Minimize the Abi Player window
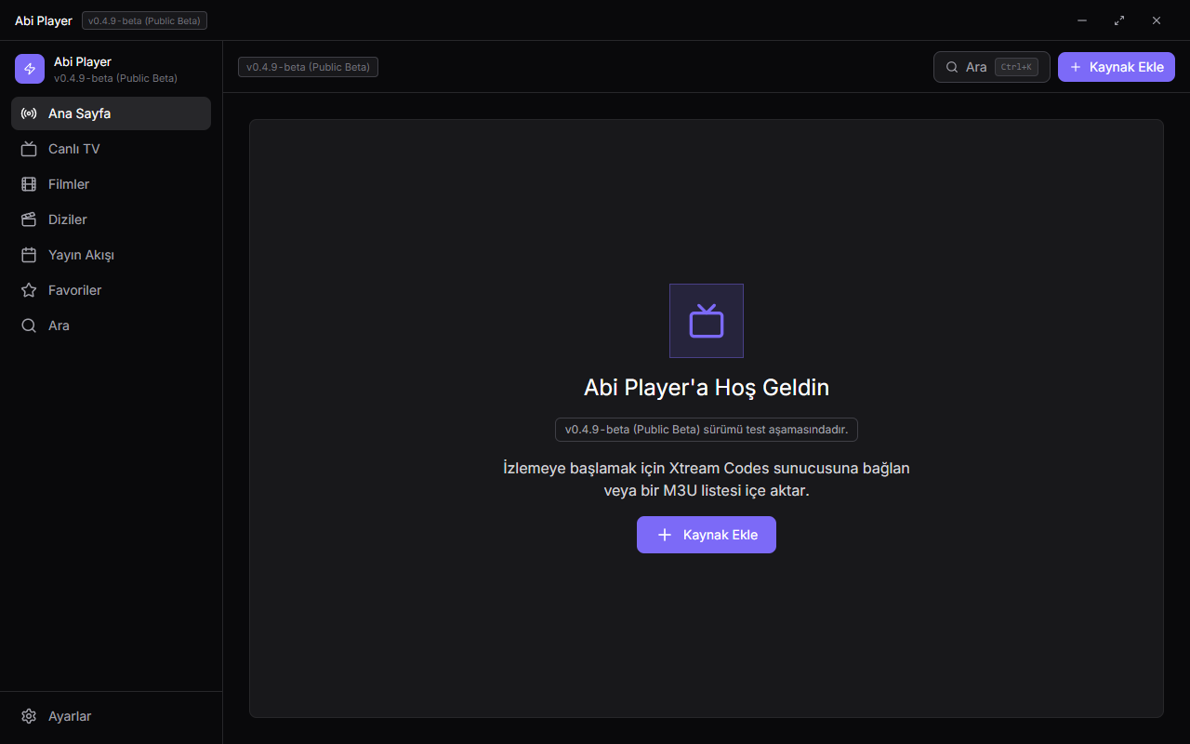Image resolution: width=1190 pixels, height=744 pixels. coord(1082,20)
